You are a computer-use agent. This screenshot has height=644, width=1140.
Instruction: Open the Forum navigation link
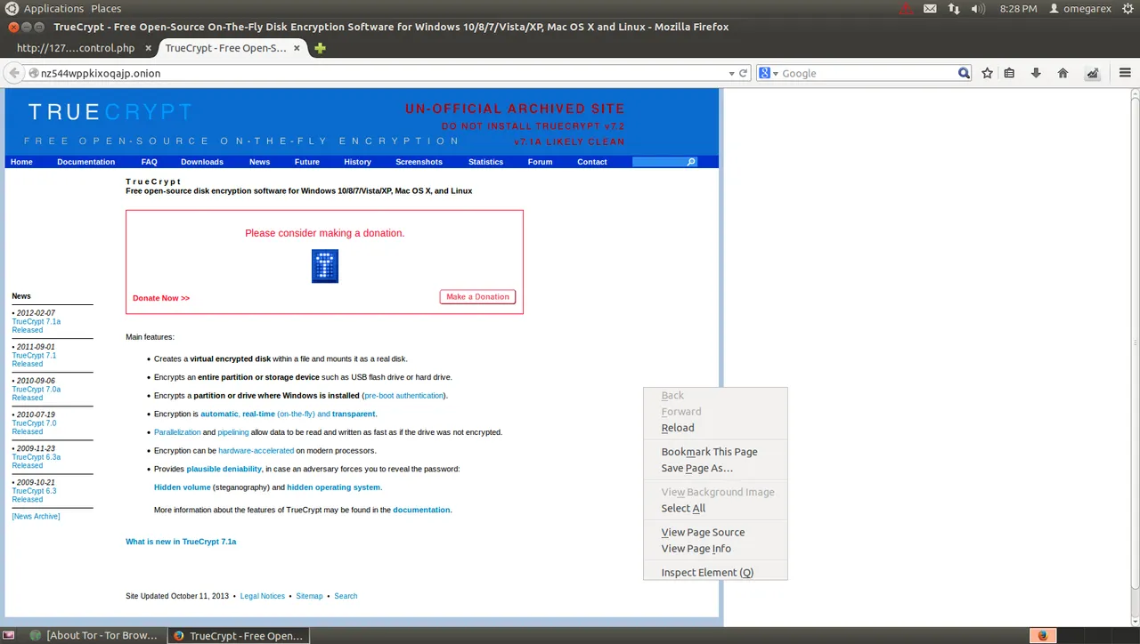coord(540,162)
